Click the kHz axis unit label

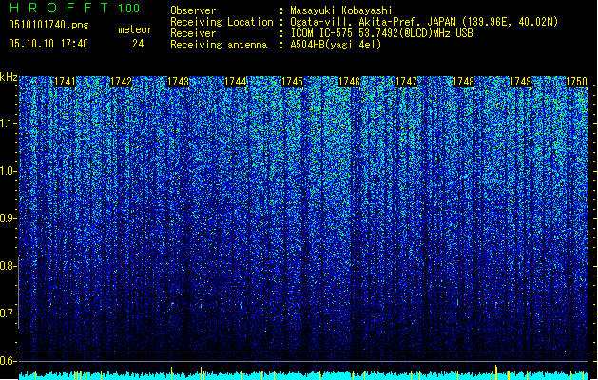pos(9,77)
